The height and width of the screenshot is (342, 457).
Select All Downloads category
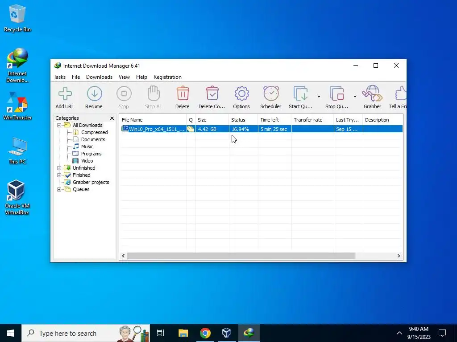pyautogui.click(x=87, y=125)
